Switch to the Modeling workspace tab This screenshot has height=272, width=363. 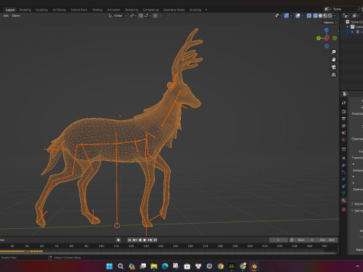coord(25,10)
